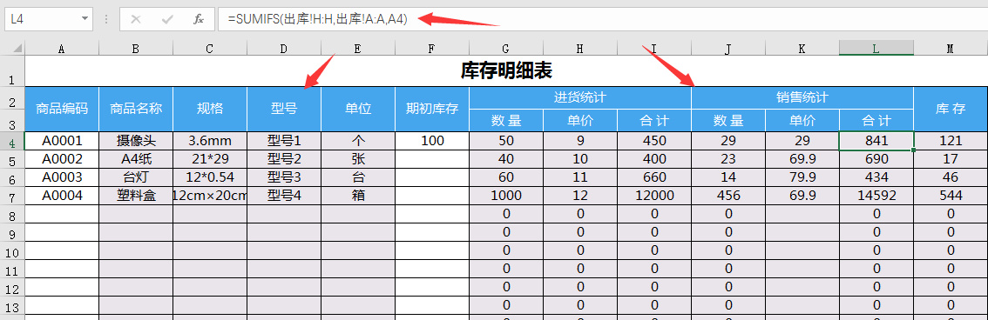The image size is (988, 320).
Task: Click purchase quantity cell 1000
Action: coord(506,196)
